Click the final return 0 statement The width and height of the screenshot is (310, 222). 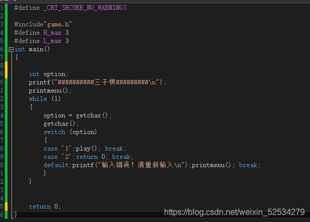45,206
